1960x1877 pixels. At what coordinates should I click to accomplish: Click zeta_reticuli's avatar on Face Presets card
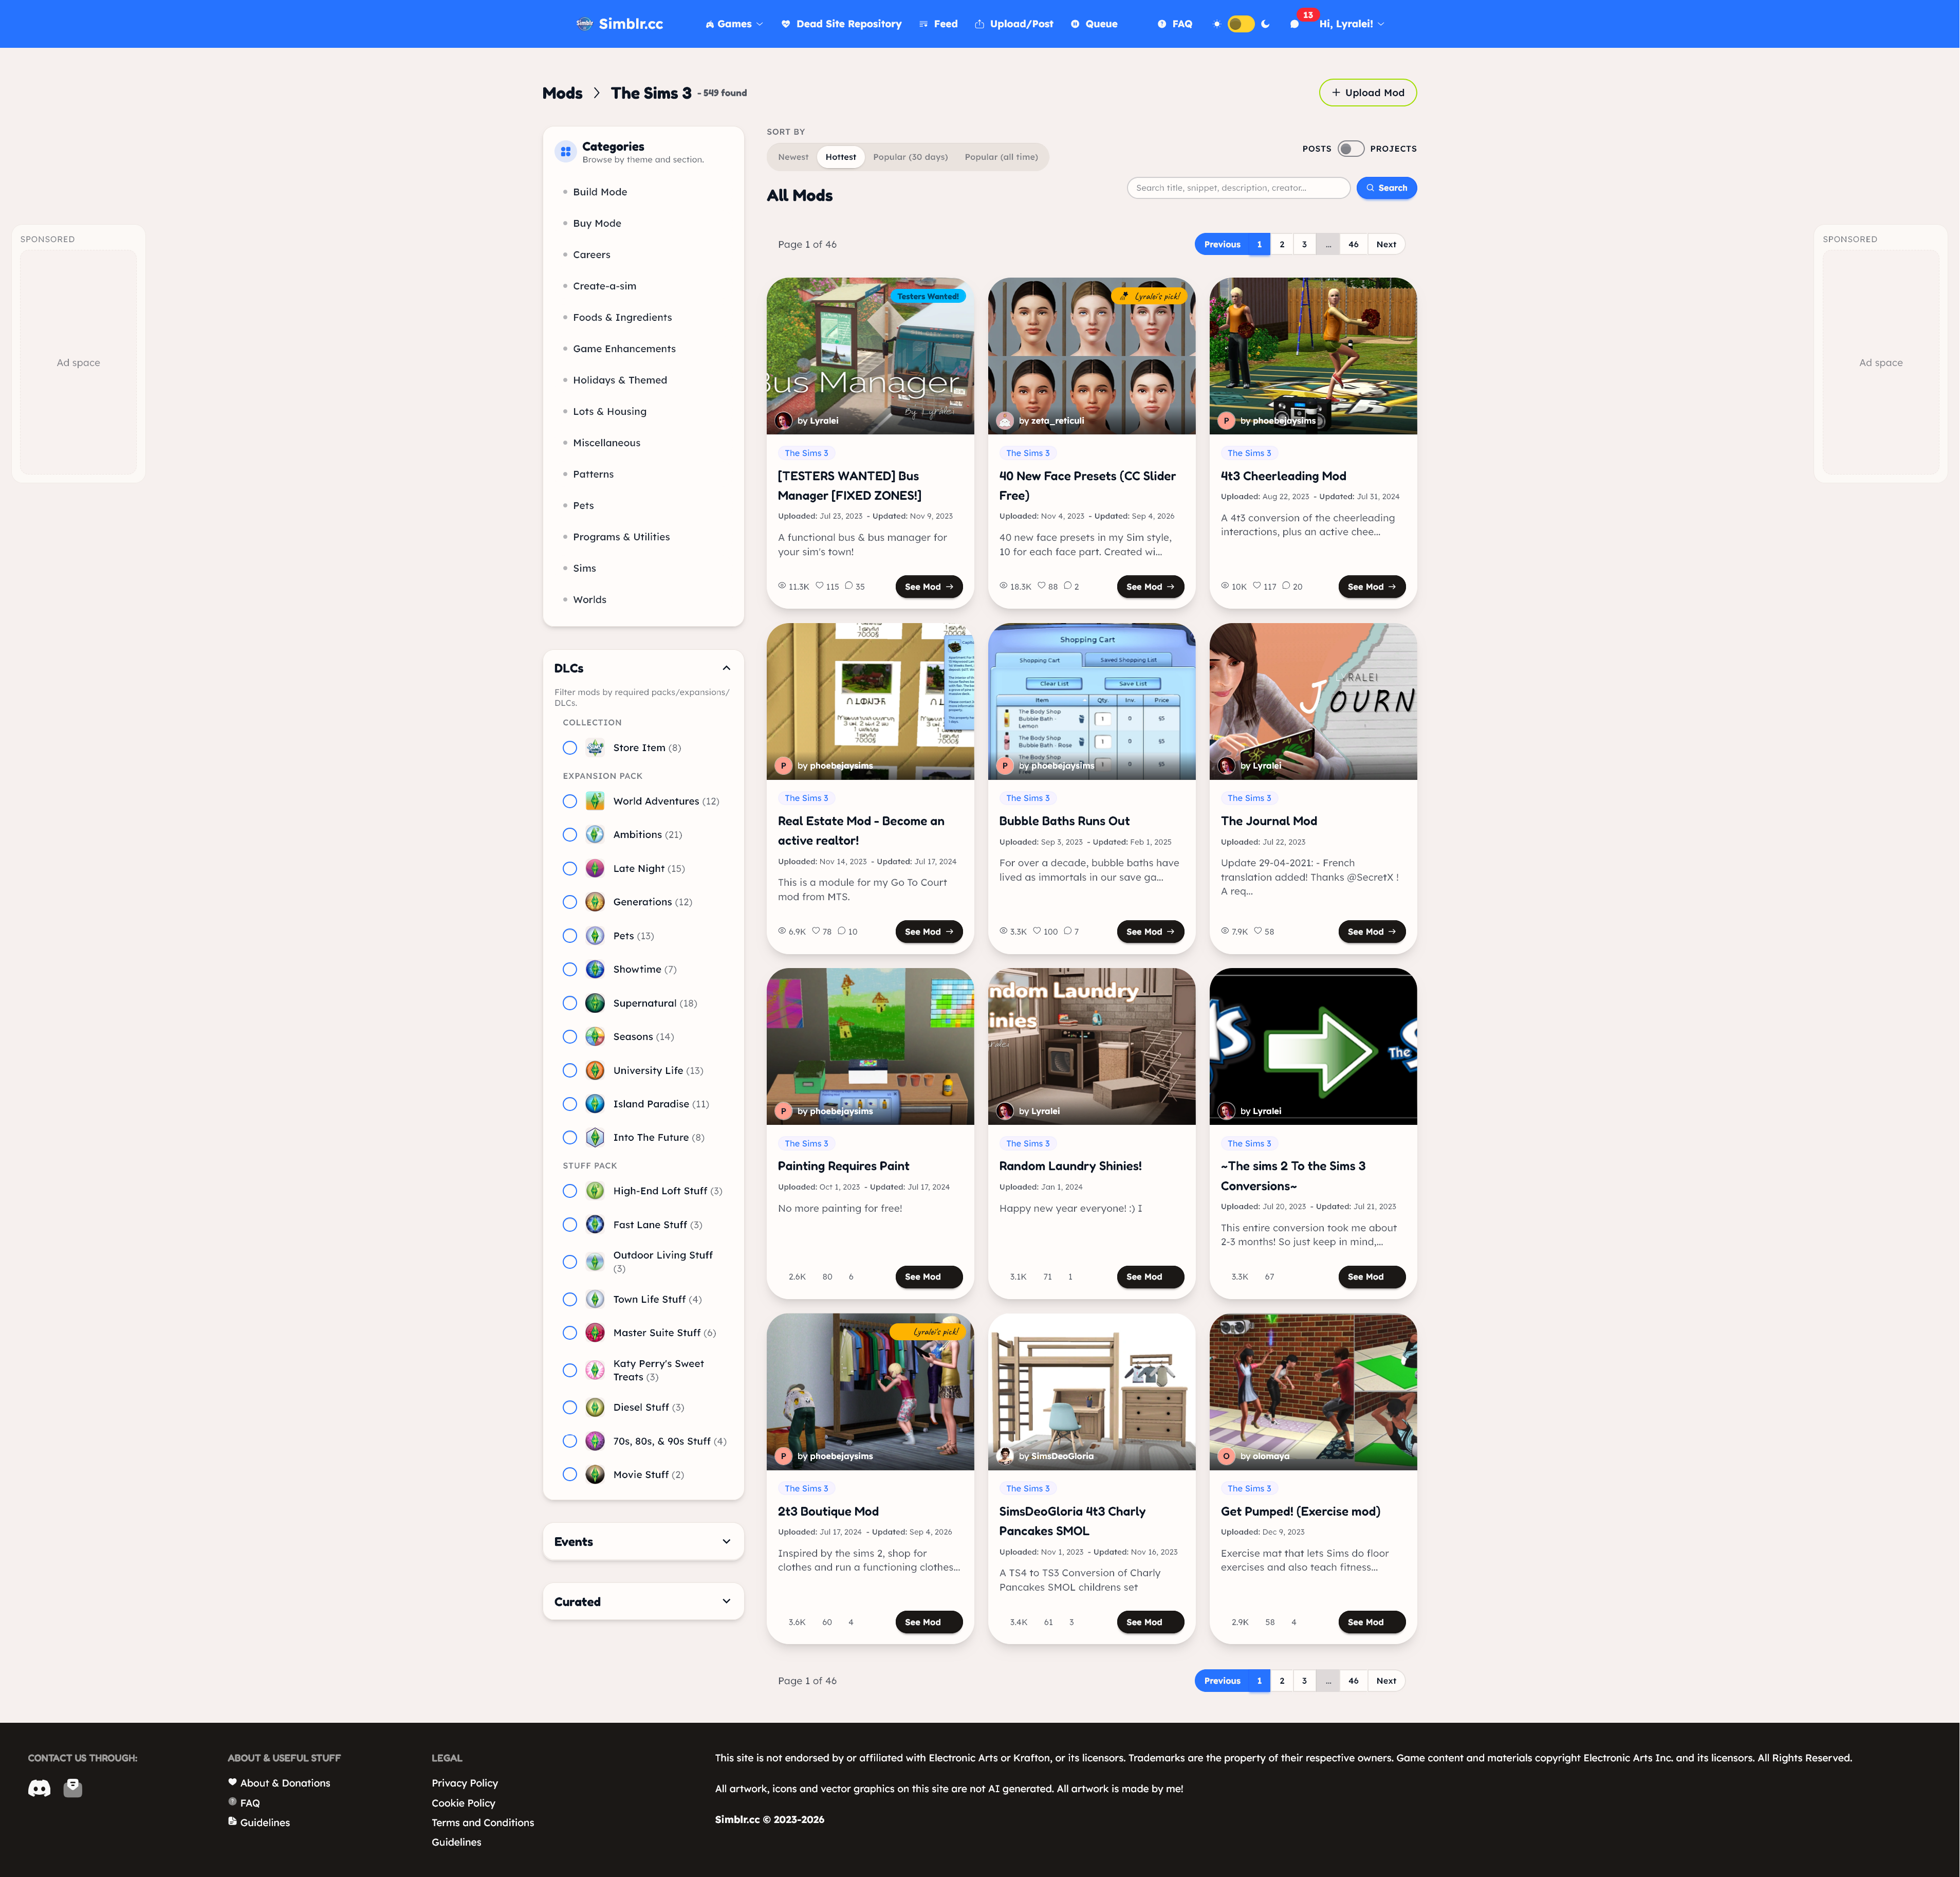tap(1005, 421)
